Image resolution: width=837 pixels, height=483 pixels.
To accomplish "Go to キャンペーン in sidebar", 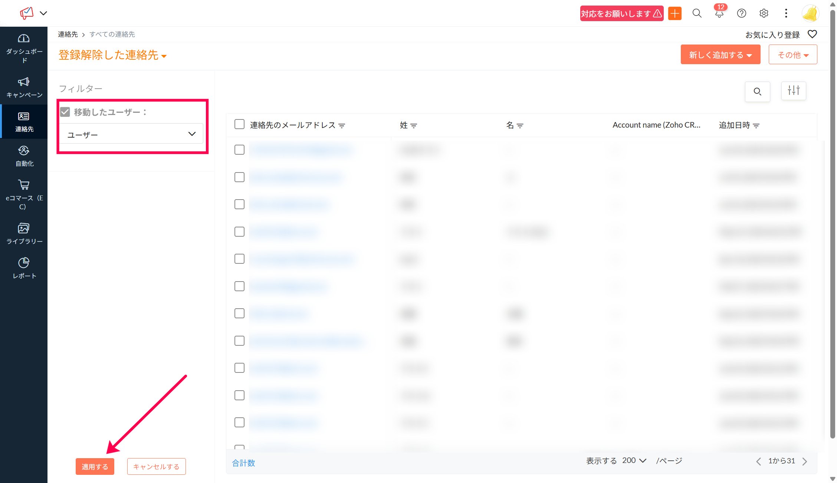I will (x=24, y=88).
